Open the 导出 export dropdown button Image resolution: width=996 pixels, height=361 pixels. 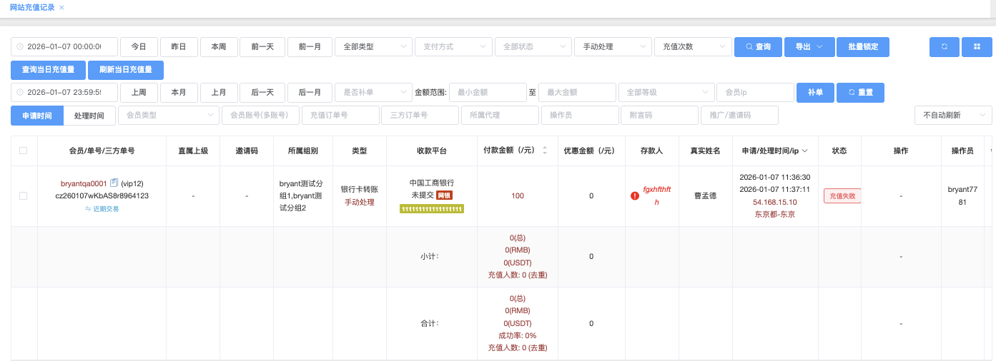coord(809,47)
